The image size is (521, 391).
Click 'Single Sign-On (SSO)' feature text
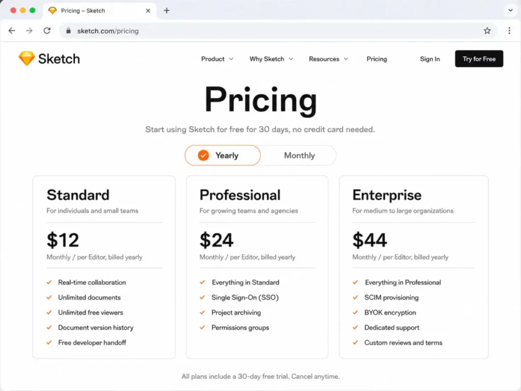245,297
